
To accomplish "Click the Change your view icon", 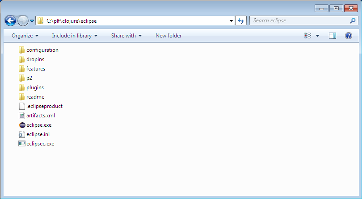I will pyautogui.click(x=308, y=36).
